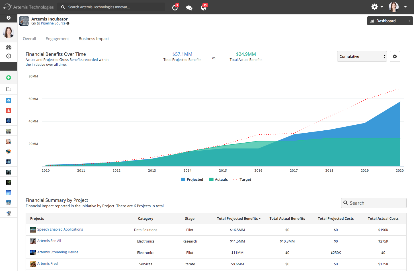The image size is (414, 271).
Task: Switch to the Overall tab
Action: [29, 39]
